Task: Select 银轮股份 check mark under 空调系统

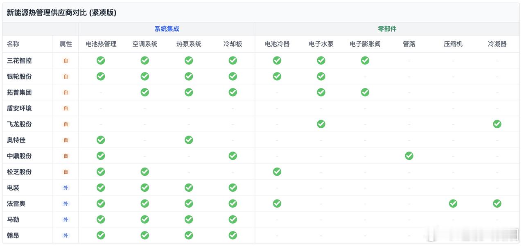Action: [x=145, y=76]
